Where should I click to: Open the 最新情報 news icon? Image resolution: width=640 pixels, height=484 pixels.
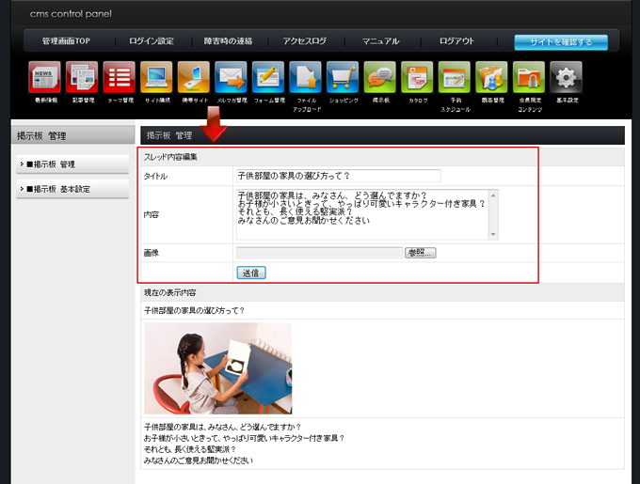[x=45, y=79]
